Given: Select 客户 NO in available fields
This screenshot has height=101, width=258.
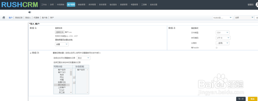Looking at the screenshot, I should [62, 72].
